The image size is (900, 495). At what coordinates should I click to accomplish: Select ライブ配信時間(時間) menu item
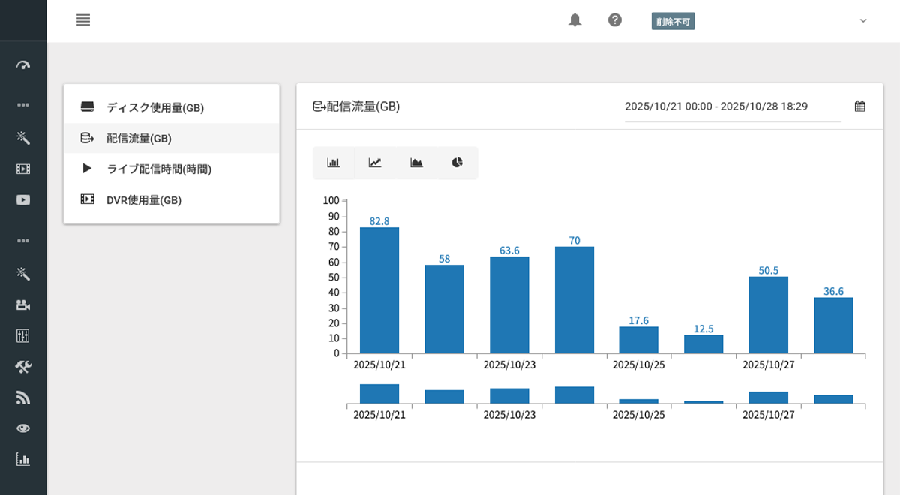[159, 169]
